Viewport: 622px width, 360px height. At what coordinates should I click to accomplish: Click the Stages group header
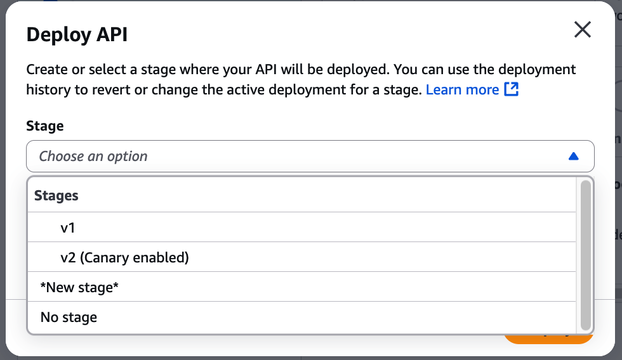[x=56, y=196]
